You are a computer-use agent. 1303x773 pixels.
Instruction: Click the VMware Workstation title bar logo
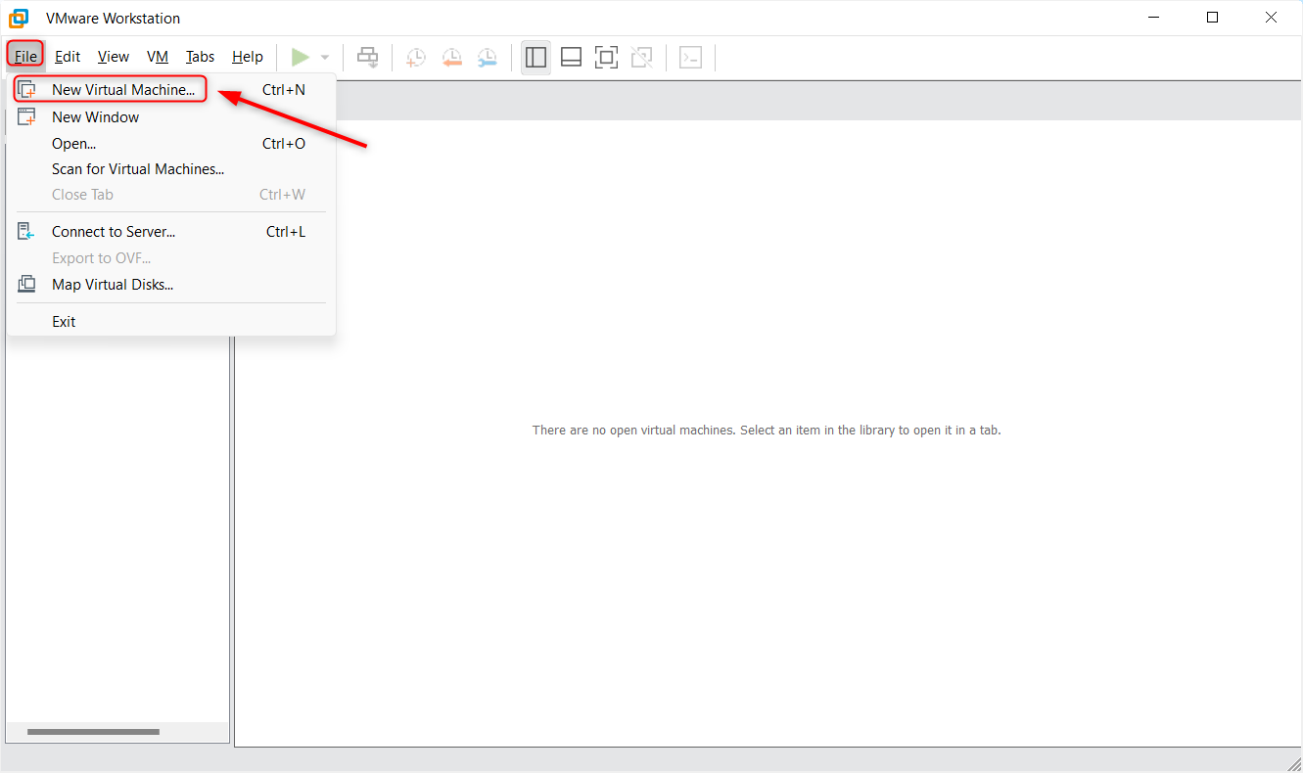[19, 18]
